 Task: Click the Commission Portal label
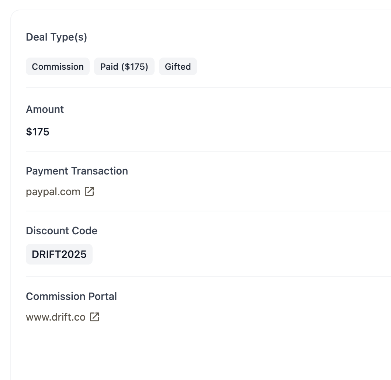point(71,297)
